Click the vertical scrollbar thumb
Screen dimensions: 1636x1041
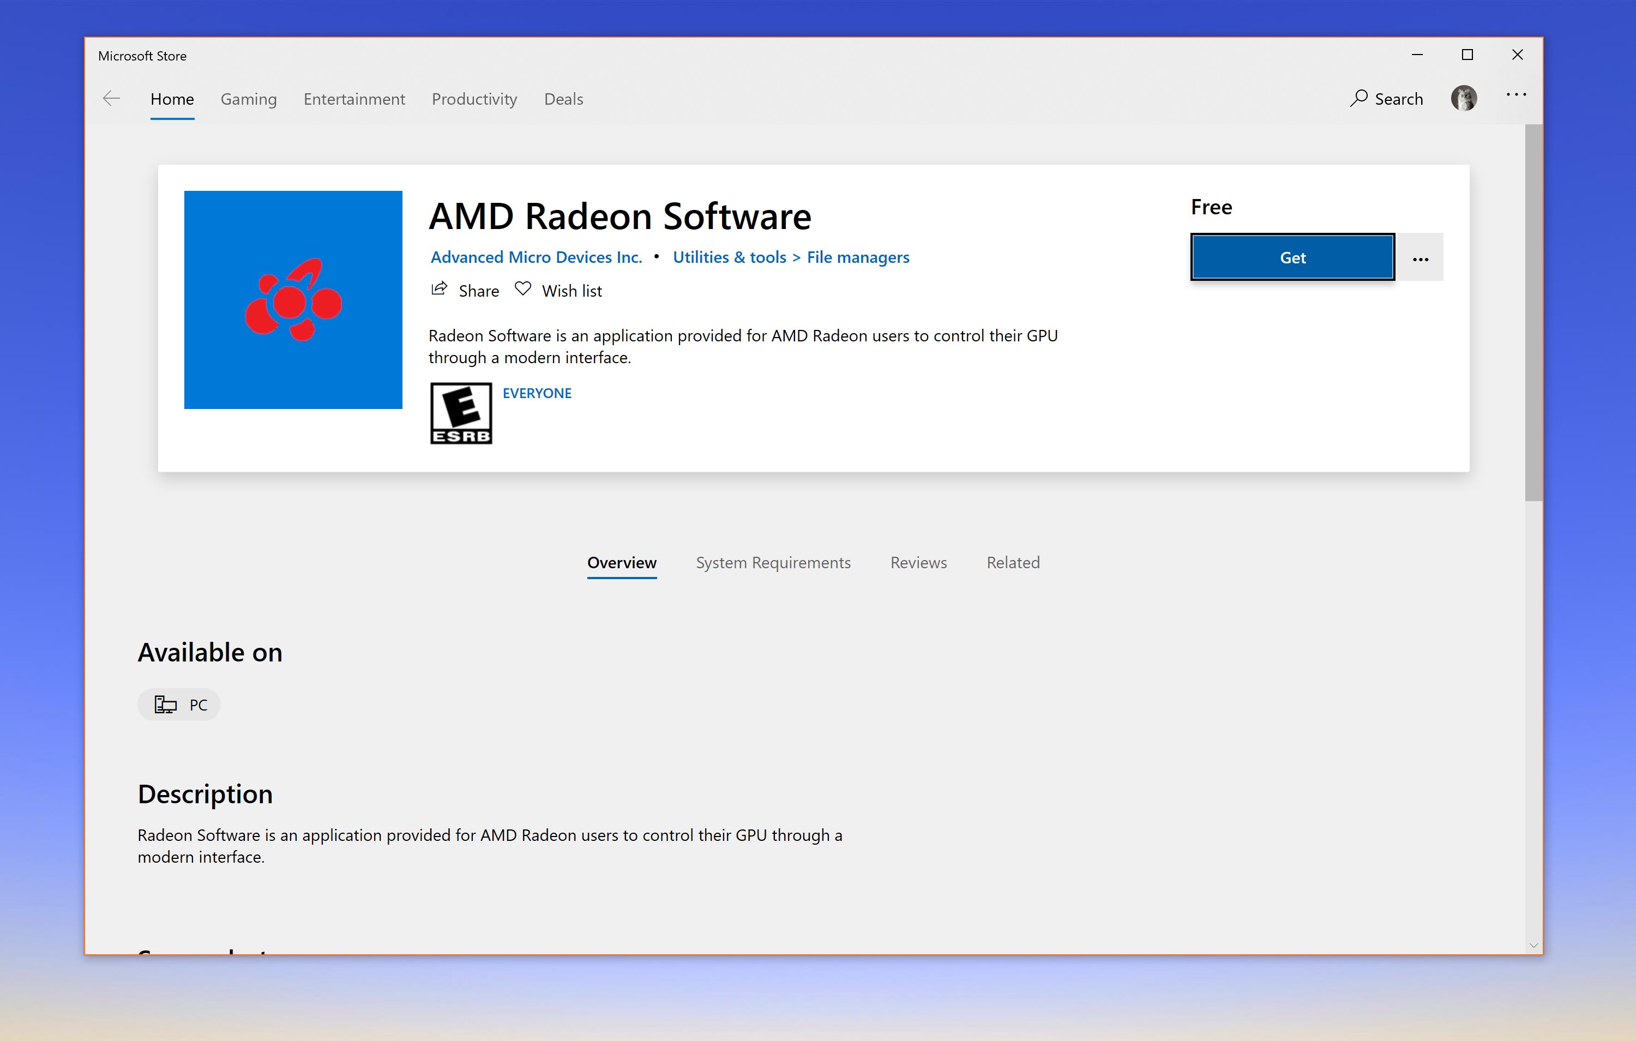point(1533,312)
